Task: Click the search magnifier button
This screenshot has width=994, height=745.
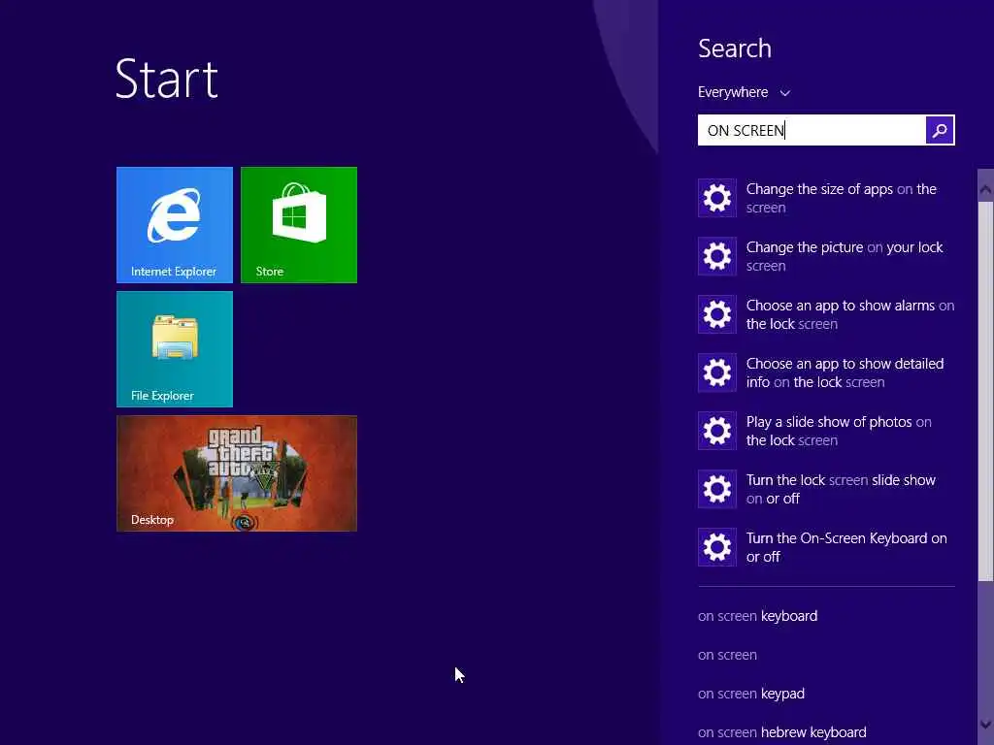Action: tap(940, 130)
